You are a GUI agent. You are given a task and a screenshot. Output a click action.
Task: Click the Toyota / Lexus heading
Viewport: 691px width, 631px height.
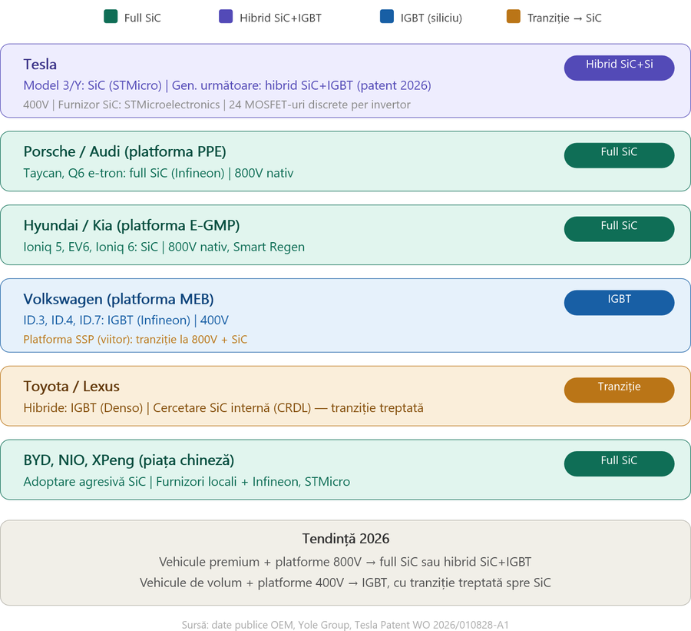coord(71,387)
